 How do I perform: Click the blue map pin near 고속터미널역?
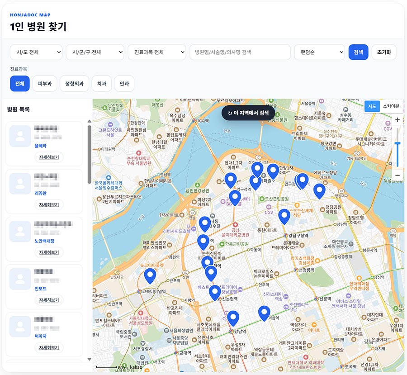click(x=150, y=276)
